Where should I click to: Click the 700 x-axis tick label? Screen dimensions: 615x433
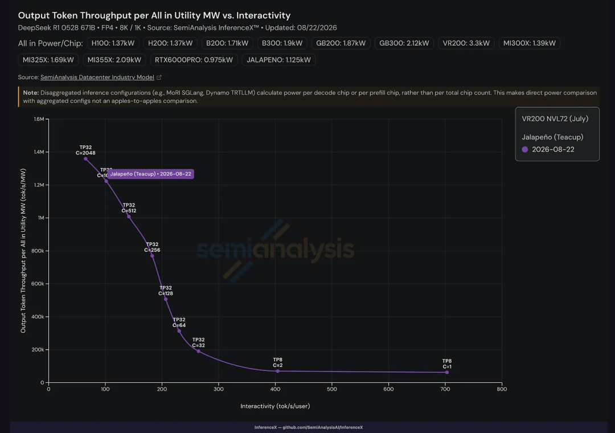445,389
